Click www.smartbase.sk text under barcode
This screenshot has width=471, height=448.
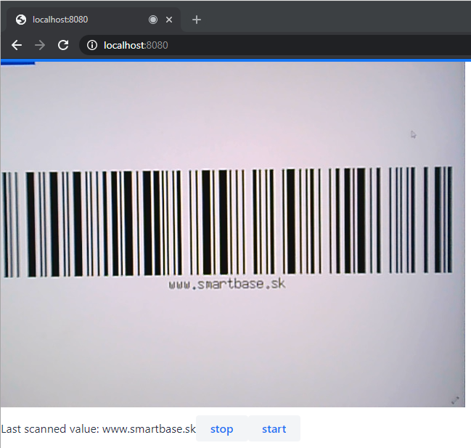pyautogui.click(x=227, y=285)
